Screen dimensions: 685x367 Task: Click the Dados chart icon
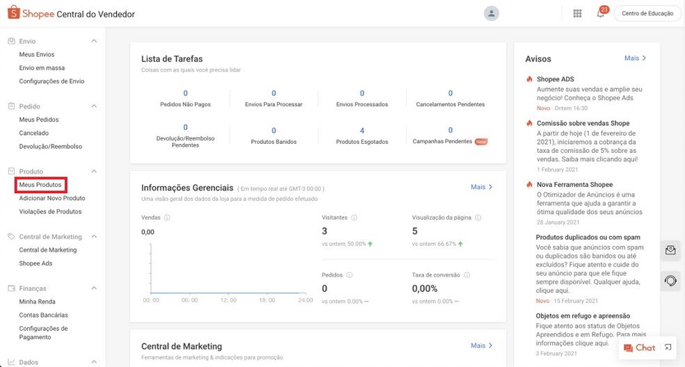click(11, 361)
